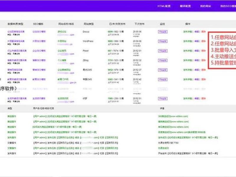Delete the 易优CMS site task

click(203, 70)
